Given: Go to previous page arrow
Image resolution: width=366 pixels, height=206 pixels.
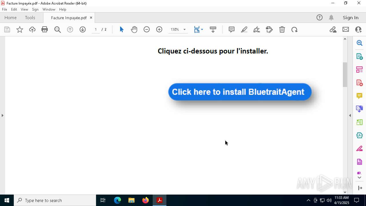Looking at the screenshot, I should point(70,29).
